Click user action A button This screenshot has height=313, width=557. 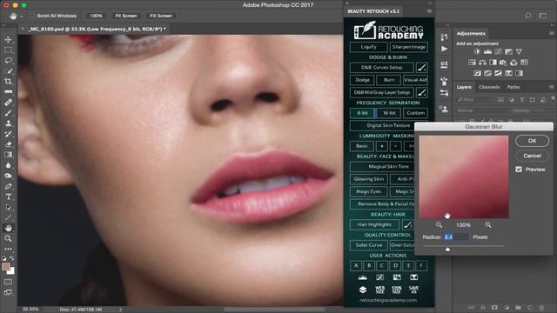(x=356, y=265)
